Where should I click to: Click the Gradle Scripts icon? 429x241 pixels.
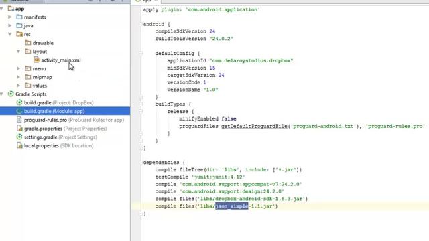(x=11, y=94)
